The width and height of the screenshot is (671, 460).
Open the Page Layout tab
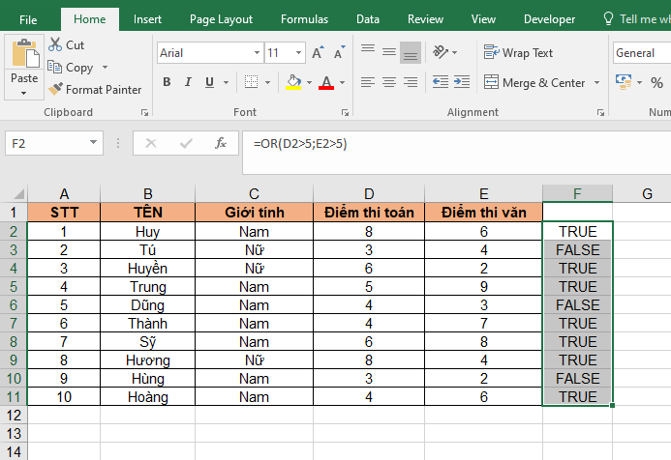[221, 19]
